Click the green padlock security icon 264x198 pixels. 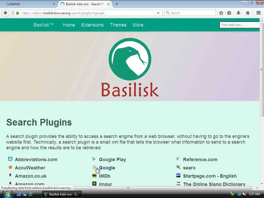18,13
